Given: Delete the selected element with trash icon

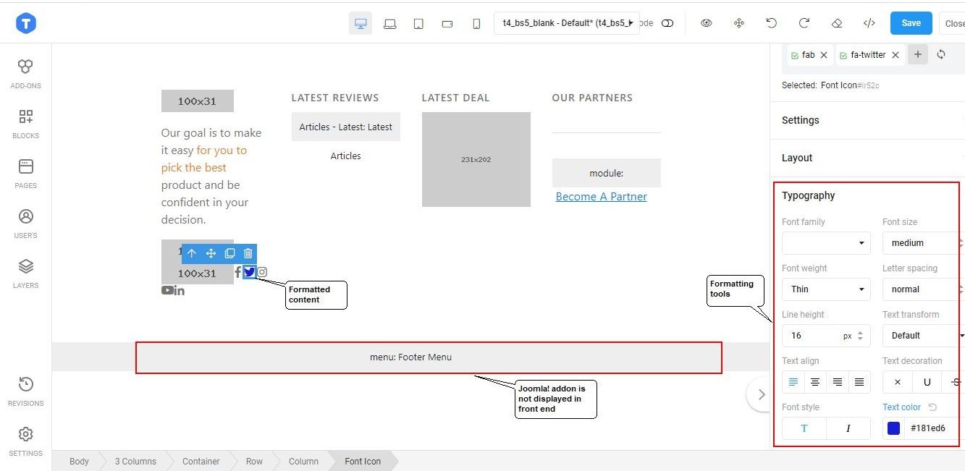Looking at the screenshot, I should [248, 253].
